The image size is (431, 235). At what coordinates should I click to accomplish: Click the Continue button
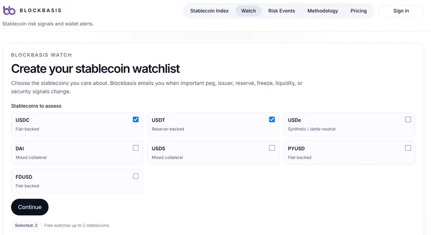click(30, 207)
